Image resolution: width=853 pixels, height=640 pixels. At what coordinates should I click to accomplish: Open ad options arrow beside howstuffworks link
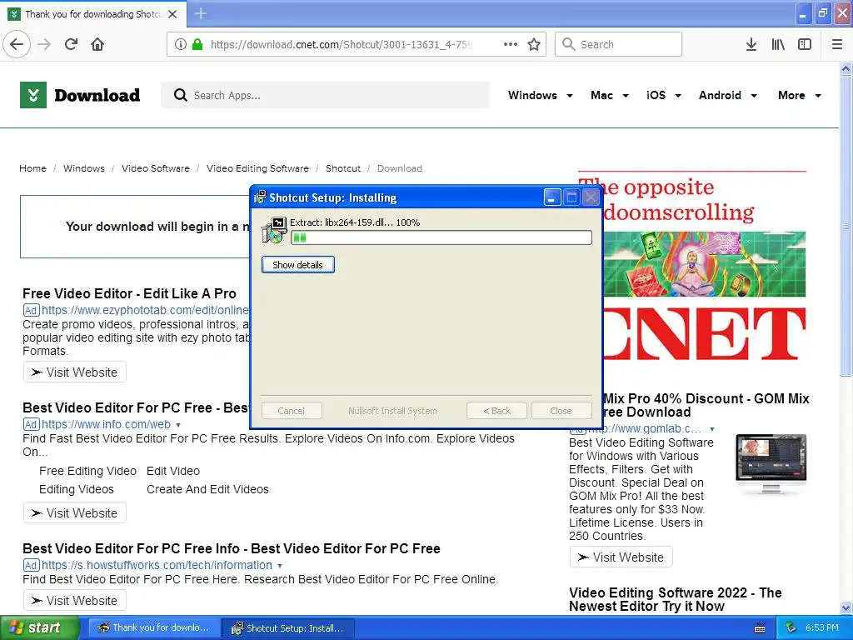coord(280,566)
